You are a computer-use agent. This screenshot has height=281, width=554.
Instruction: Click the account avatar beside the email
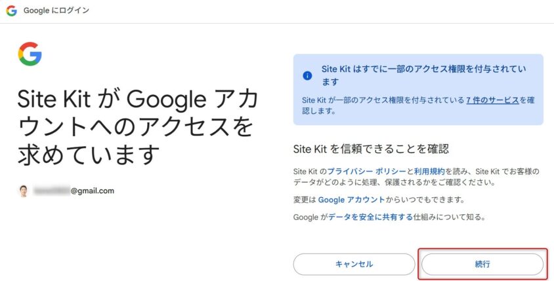tap(24, 191)
